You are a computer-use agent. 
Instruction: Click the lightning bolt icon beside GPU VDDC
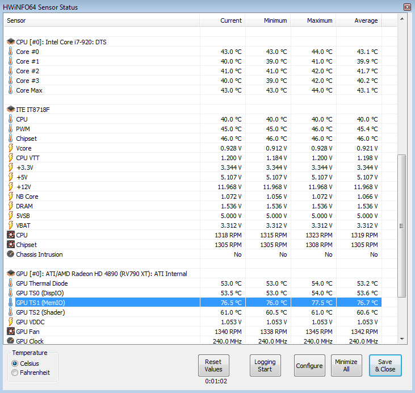pos(11,322)
